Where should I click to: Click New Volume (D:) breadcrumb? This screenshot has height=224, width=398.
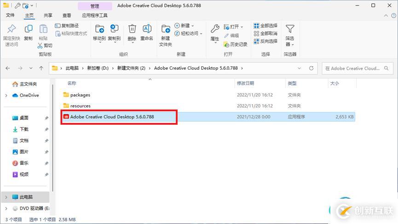click(x=98, y=68)
